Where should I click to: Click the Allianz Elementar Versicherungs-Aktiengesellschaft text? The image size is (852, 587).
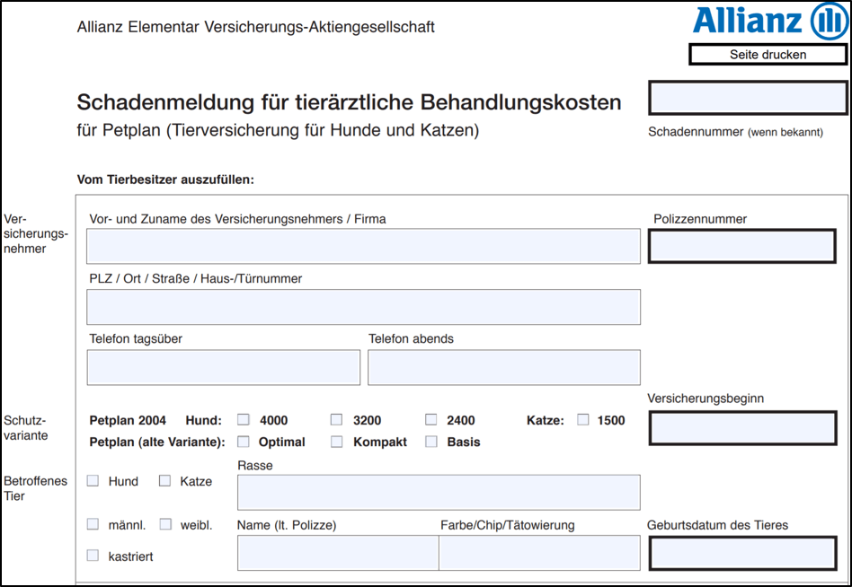tap(255, 27)
